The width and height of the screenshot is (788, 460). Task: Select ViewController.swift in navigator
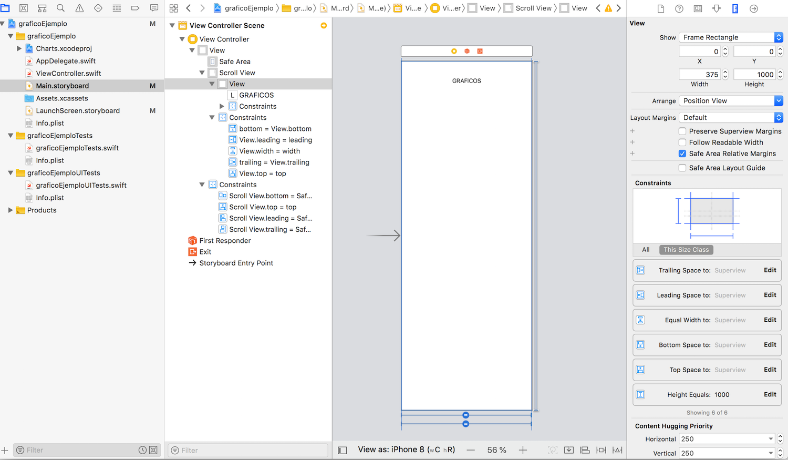68,74
